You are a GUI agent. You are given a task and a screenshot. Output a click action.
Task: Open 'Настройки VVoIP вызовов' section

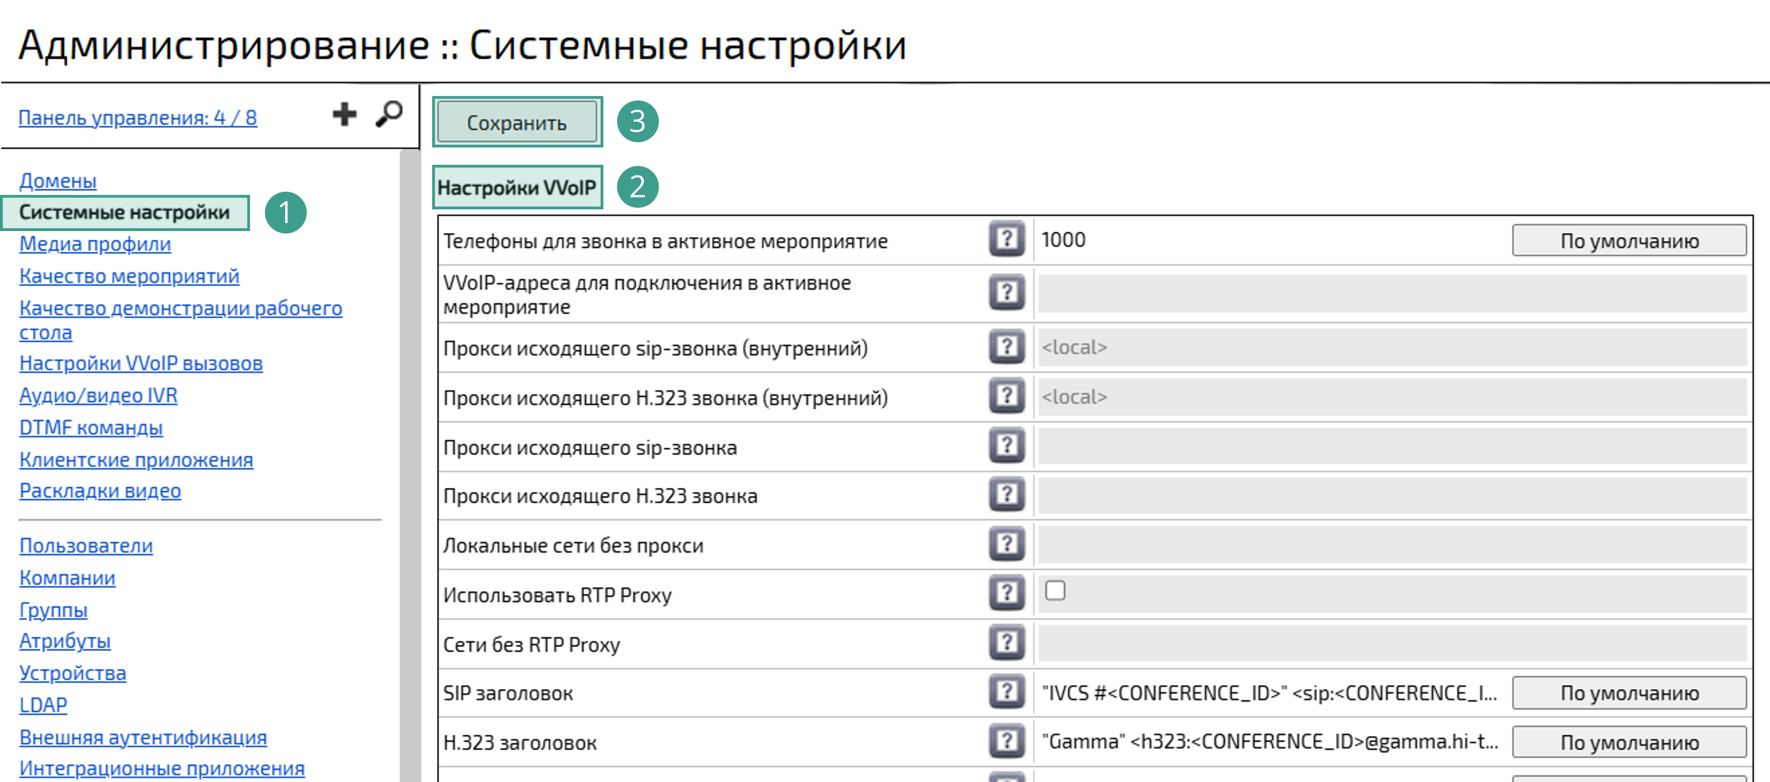point(140,363)
